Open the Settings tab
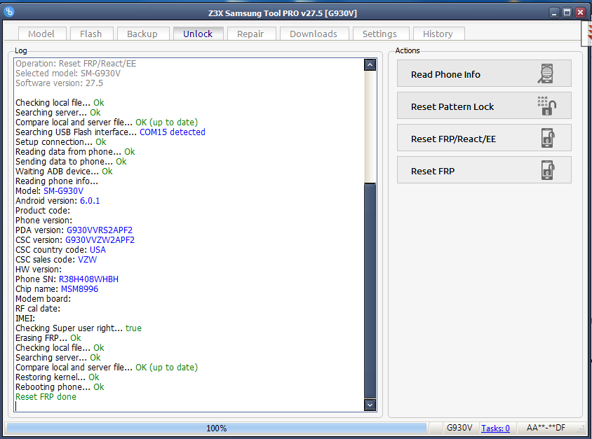The height and width of the screenshot is (439, 592). click(379, 34)
